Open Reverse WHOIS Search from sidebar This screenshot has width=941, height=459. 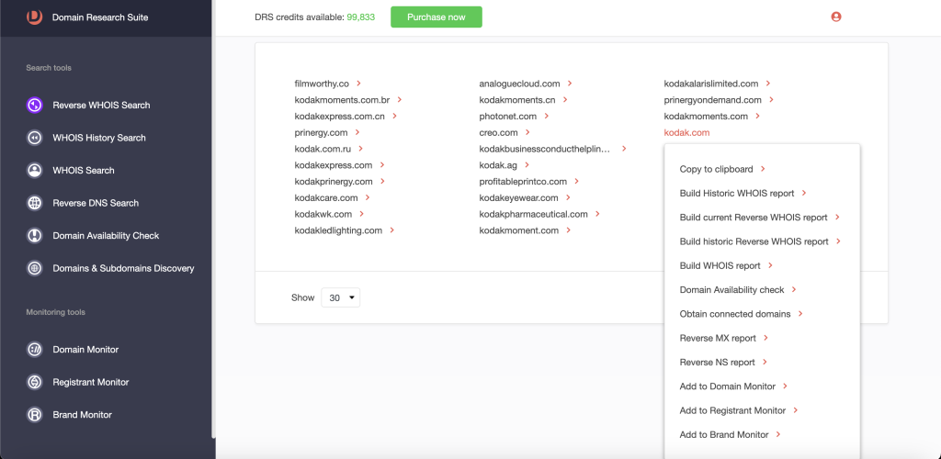pyautogui.click(x=101, y=105)
